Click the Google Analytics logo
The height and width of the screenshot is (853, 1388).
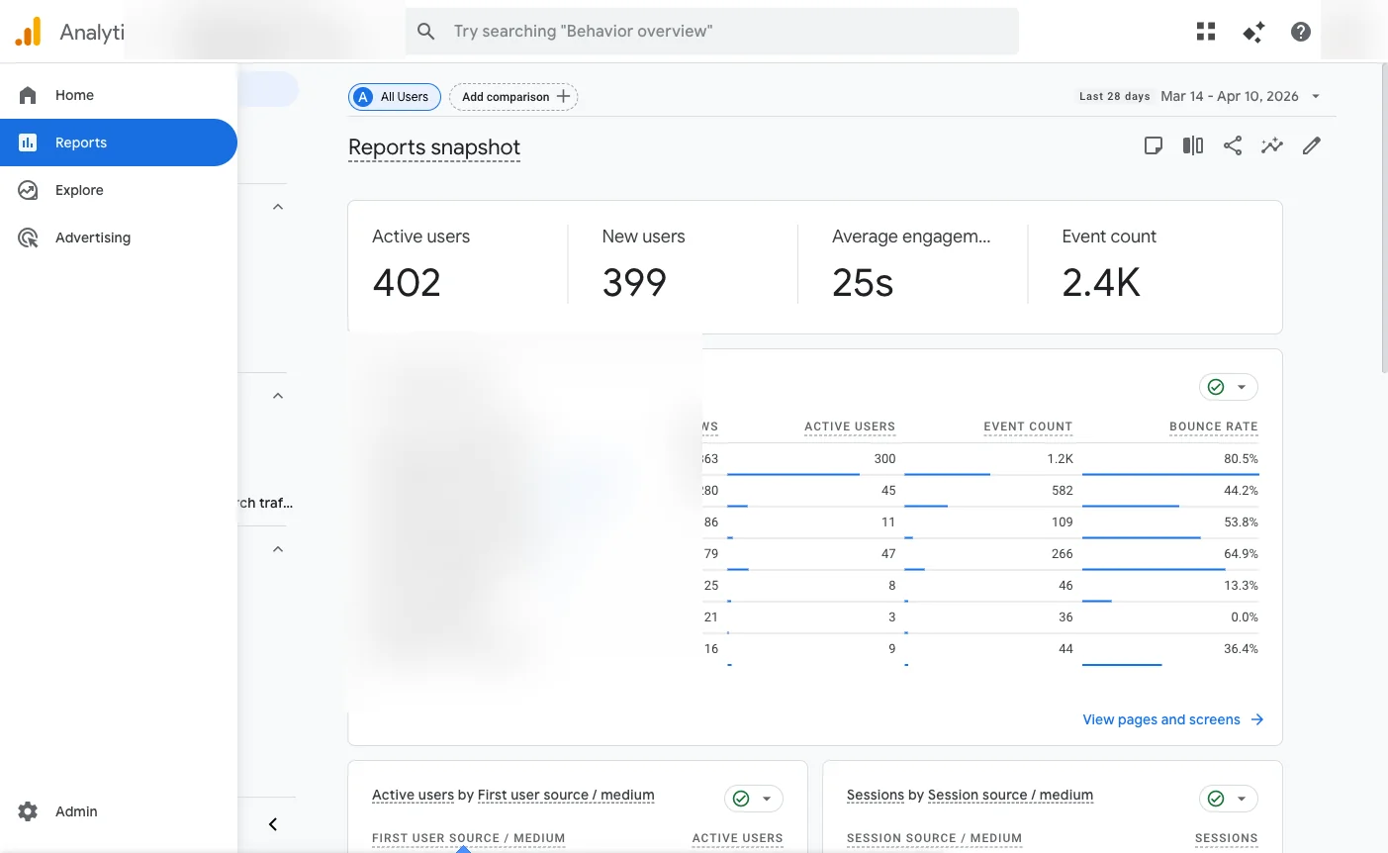click(28, 31)
